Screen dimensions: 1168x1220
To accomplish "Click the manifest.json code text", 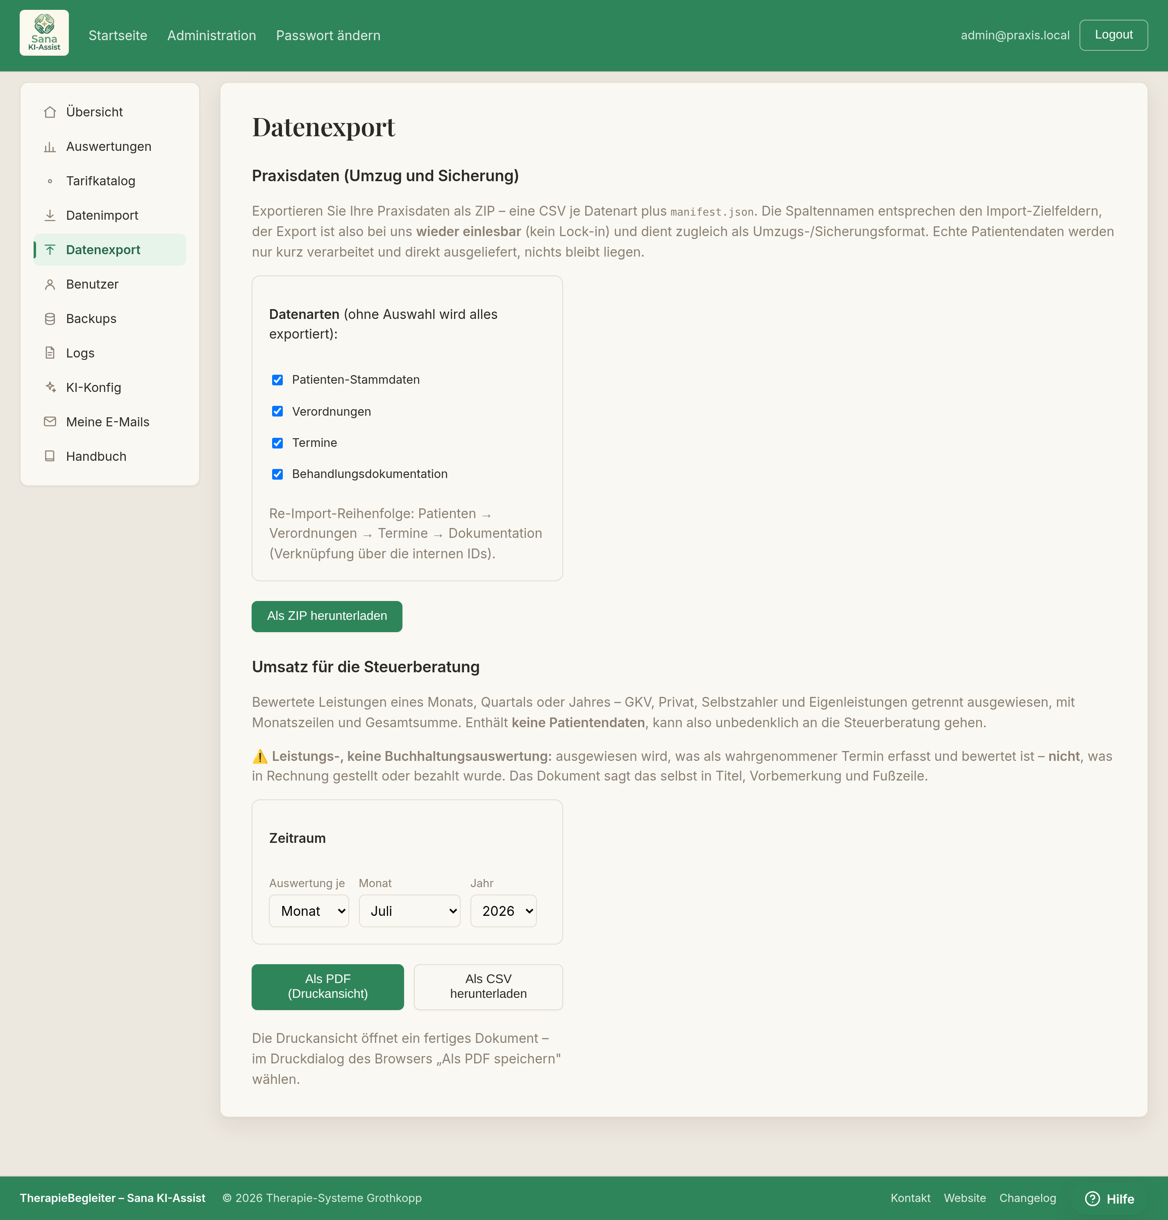I will point(712,212).
